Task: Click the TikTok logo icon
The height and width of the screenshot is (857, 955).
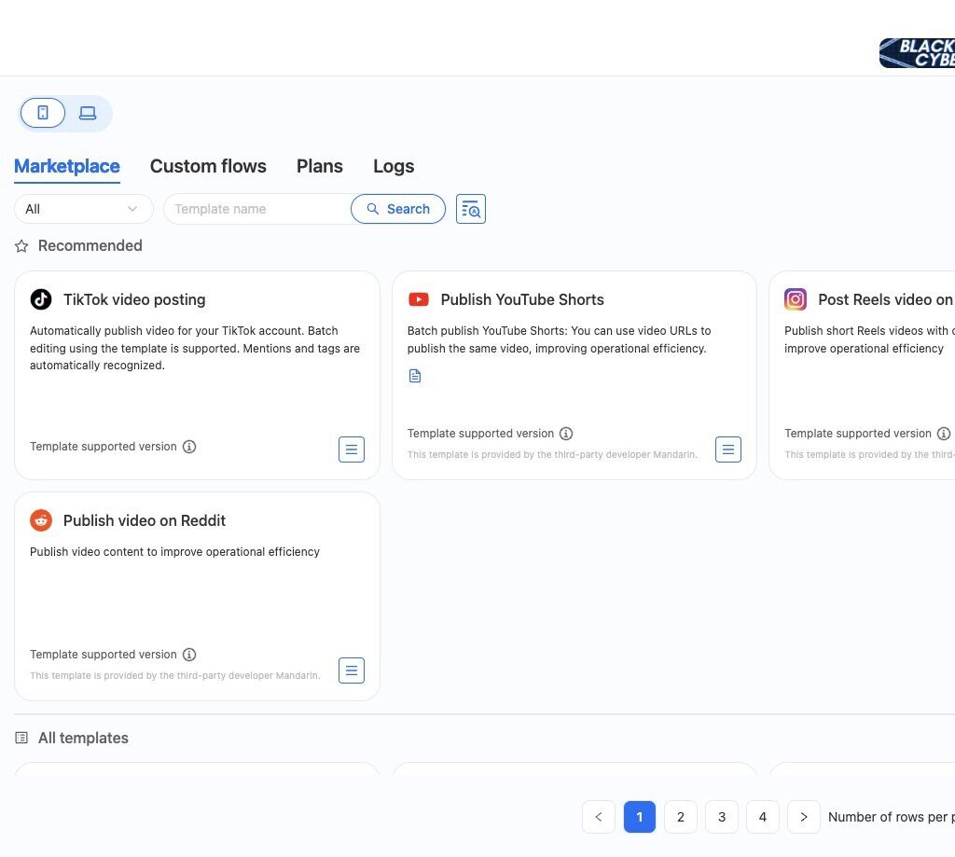Action: tap(41, 299)
